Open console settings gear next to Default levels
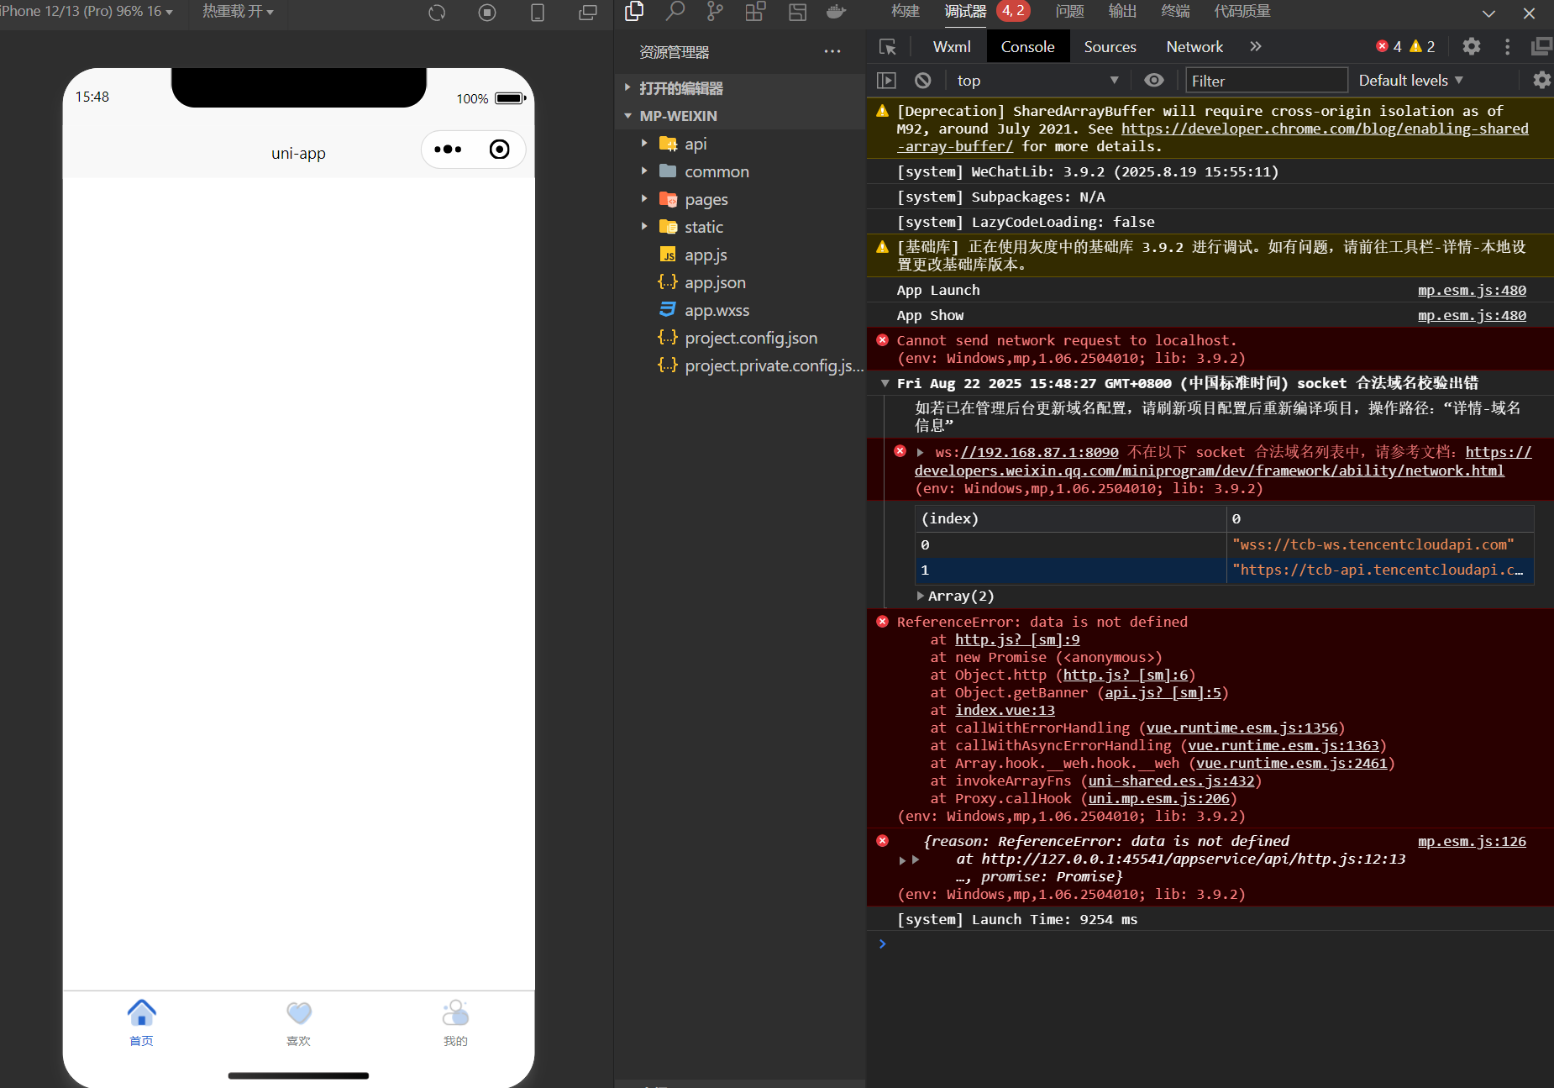The width and height of the screenshot is (1554, 1088). pos(1542,80)
